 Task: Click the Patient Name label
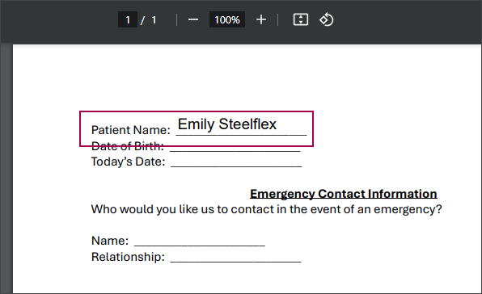tap(131, 130)
